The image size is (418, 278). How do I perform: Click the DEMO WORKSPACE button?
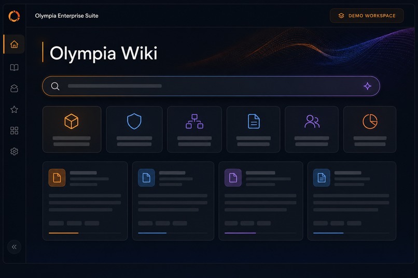pyautogui.click(x=367, y=16)
